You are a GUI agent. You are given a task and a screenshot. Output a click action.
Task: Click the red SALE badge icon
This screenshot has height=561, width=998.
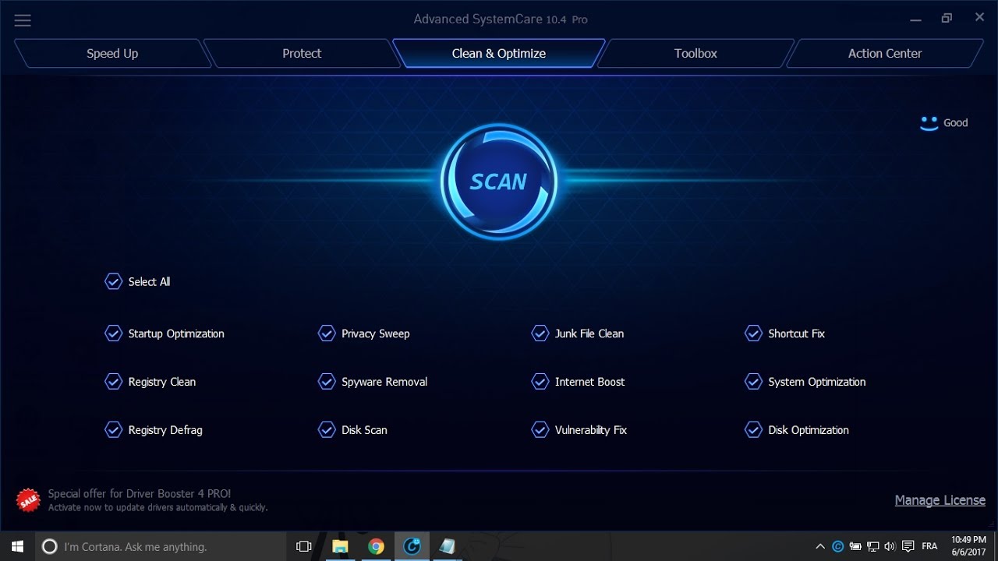[28, 500]
